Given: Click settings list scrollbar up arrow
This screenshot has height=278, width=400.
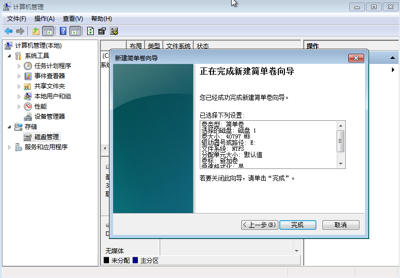Looking at the screenshot, I should tap(341, 126).
